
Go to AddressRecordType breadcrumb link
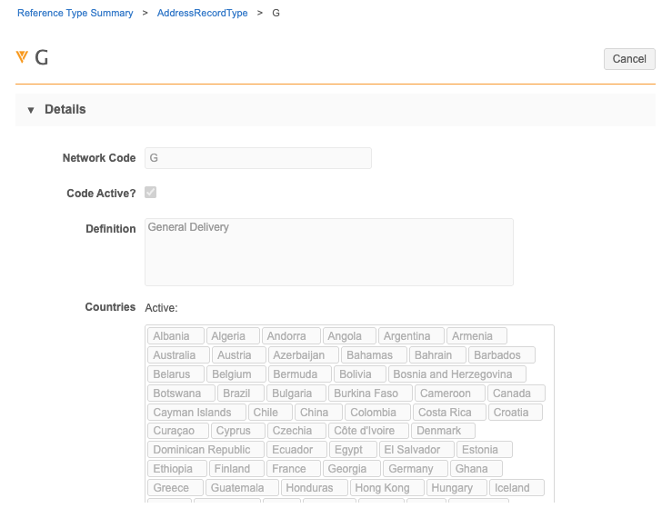click(202, 14)
